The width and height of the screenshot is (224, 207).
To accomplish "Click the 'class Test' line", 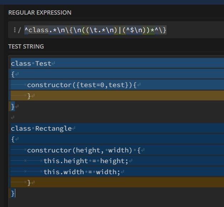I will 31,64.
